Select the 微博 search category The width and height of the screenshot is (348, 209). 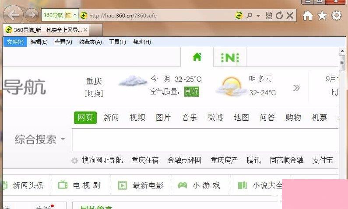tap(215, 118)
